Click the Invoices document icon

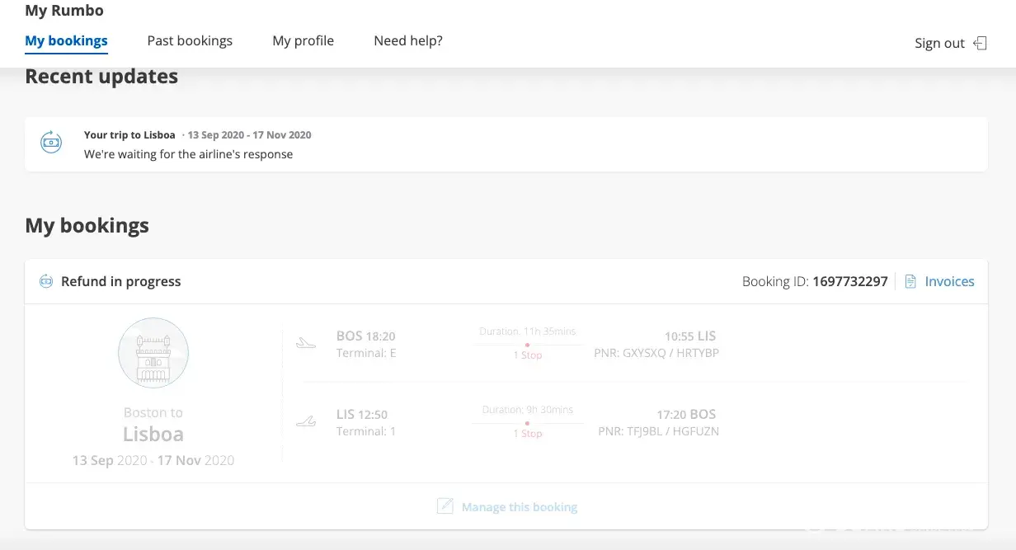click(910, 282)
